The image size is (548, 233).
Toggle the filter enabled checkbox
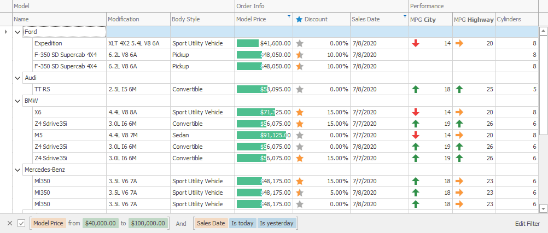click(21, 224)
